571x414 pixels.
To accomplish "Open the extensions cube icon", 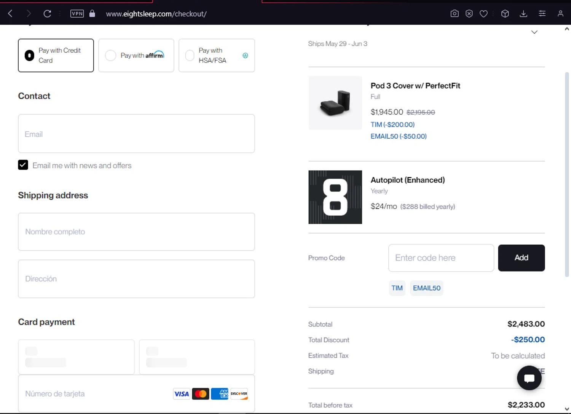I will 505,14.
